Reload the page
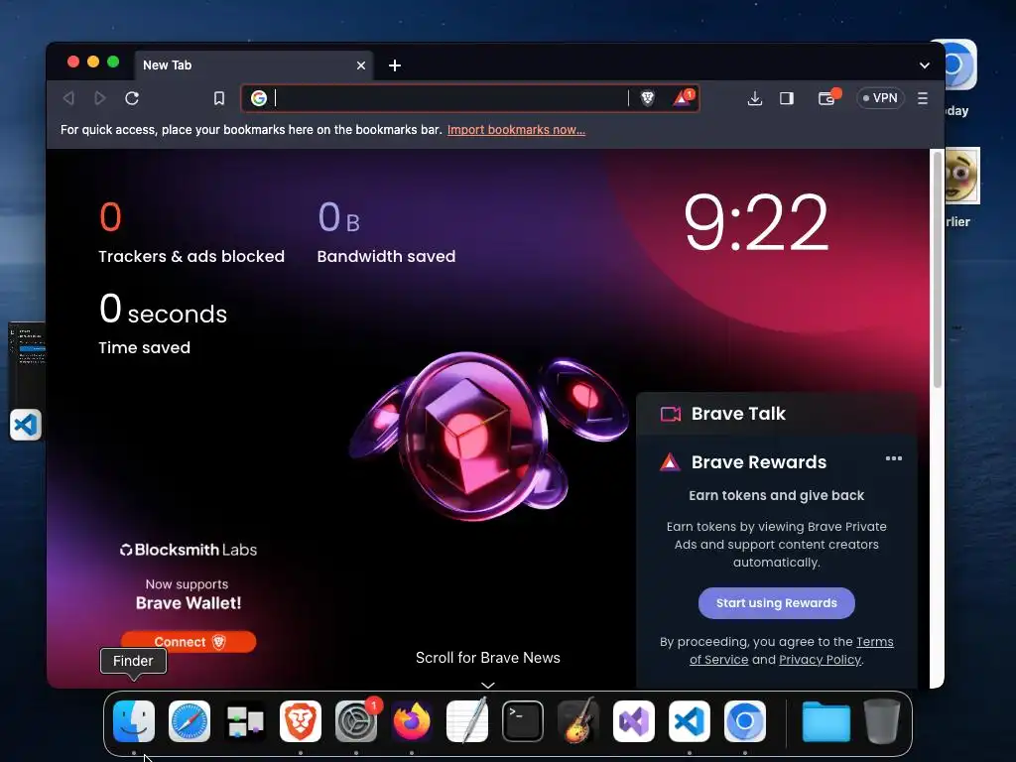 coord(132,98)
